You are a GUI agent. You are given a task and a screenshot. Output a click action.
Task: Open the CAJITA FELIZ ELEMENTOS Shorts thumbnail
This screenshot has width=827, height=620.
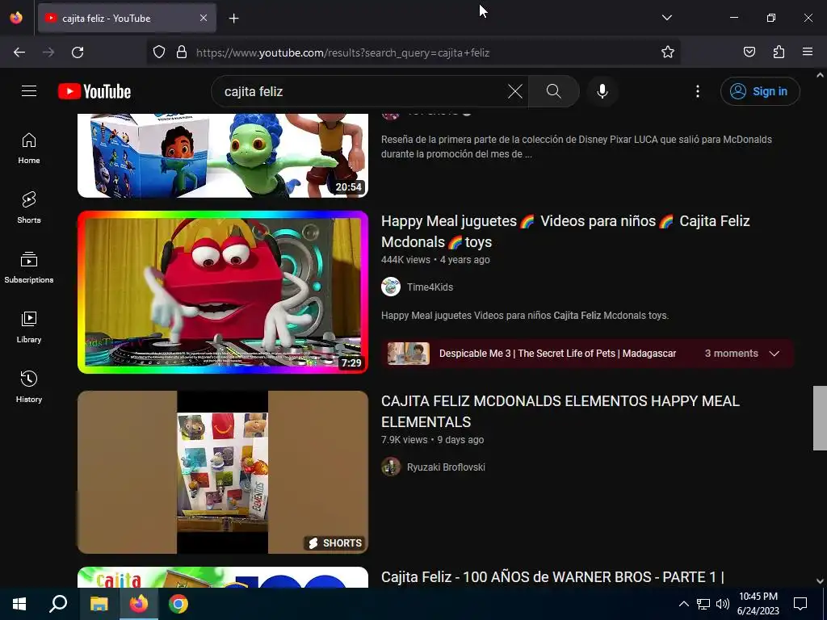click(x=223, y=471)
